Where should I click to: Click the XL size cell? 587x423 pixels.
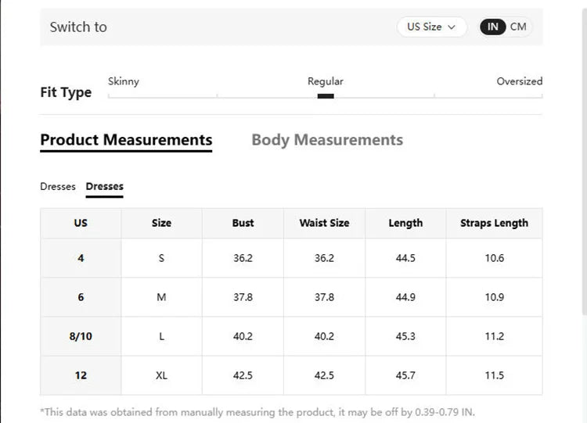161,375
